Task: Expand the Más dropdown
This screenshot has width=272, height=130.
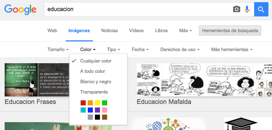Action: click(186, 31)
